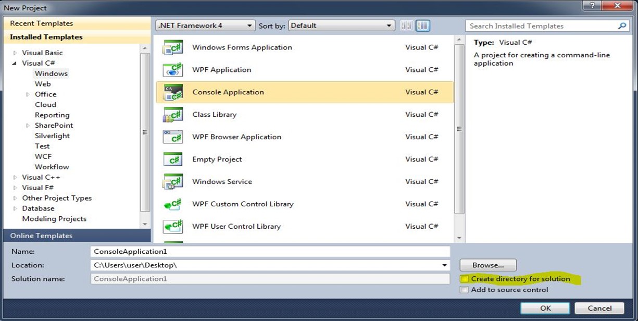The image size is (638, 321).
Task: Select the Test category
Action: coord(42,146)
